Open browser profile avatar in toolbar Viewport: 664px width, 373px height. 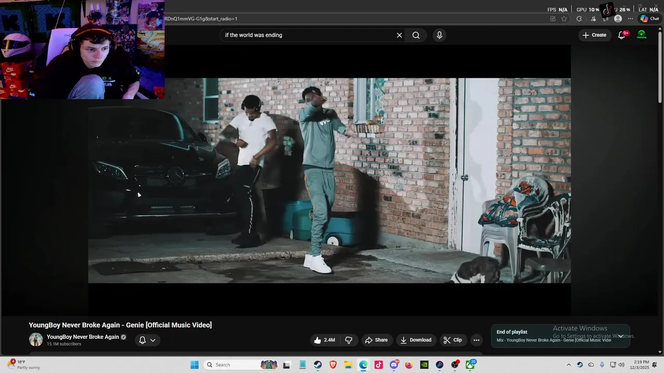pyautogui.click(x=618, y=19)
